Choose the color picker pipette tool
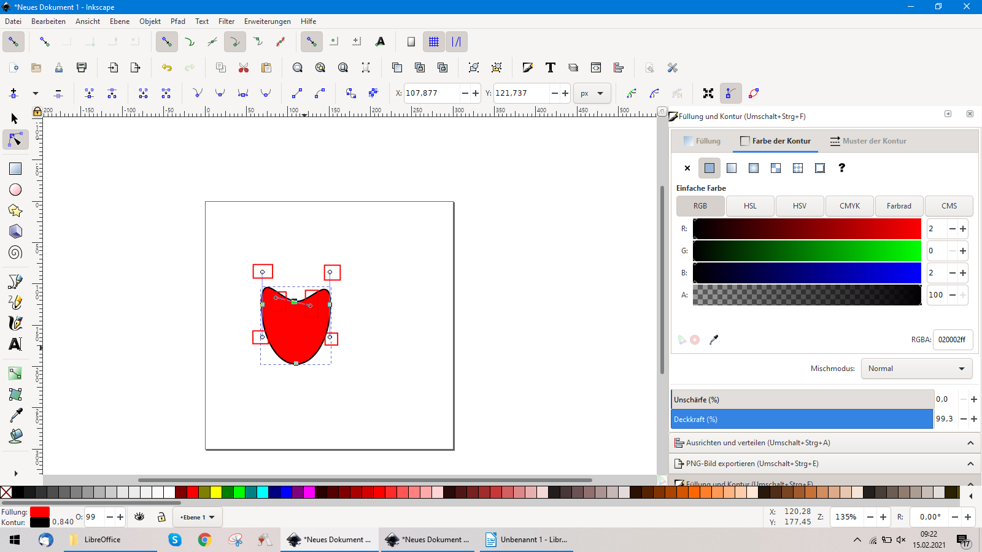 [15, 415]
